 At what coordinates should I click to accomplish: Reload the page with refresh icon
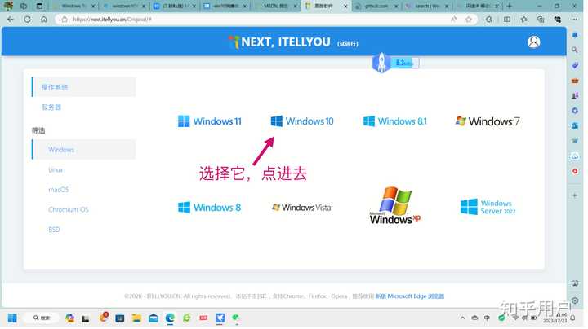28,19
